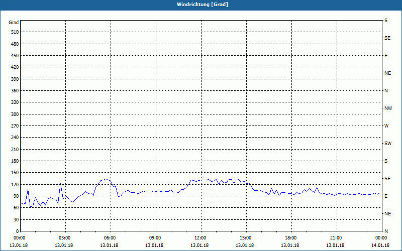Select the 240 value on the y-axis
This screenshot has width=402, height=251.
coord(15,138)
